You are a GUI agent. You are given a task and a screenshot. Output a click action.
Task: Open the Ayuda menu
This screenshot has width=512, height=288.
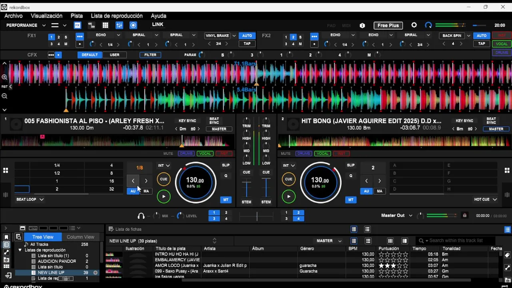[158, 16]
